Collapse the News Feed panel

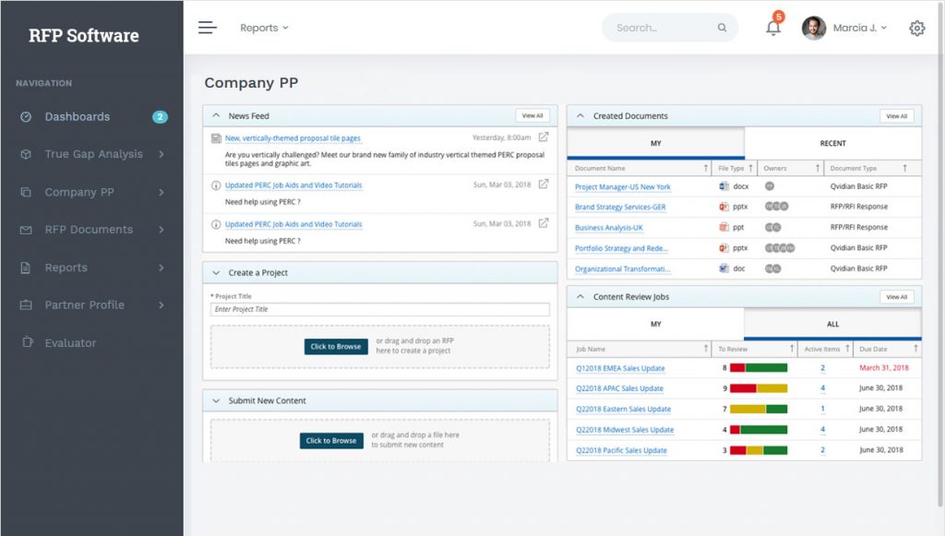click(216, 116)
